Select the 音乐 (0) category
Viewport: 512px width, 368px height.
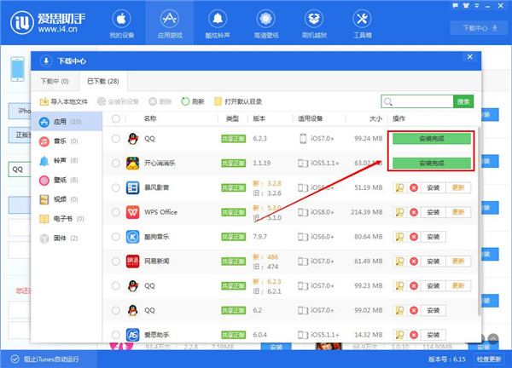tap(67, 141)
